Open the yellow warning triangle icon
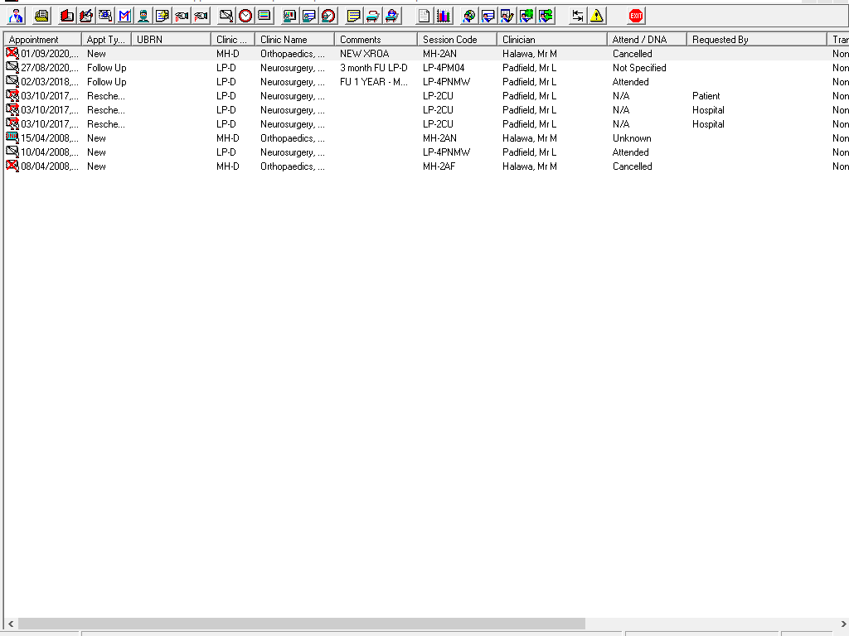Screen dimensions: 849x636 [597, 16]
